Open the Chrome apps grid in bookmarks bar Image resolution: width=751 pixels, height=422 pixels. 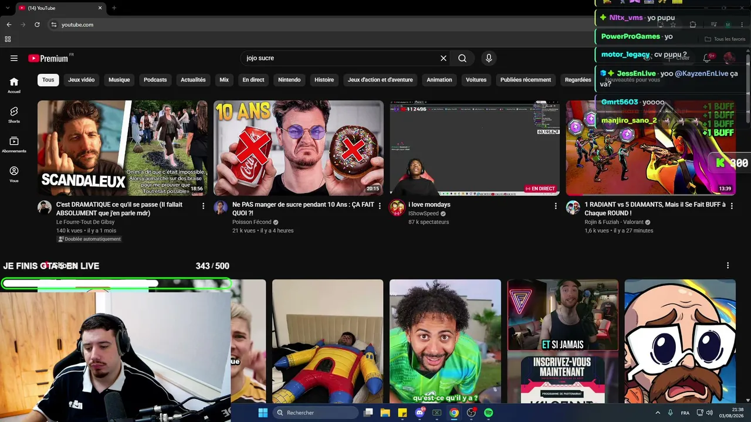click(8, 39)
